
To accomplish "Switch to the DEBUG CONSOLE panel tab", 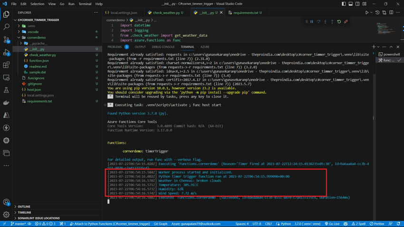I will pyautogui.click(x=163, y=47).
